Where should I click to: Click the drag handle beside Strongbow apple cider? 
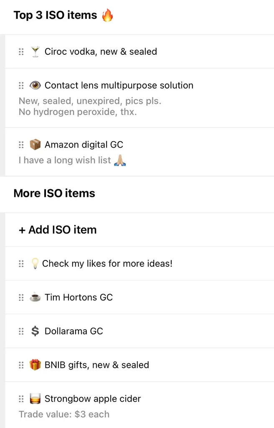point(21,398)
